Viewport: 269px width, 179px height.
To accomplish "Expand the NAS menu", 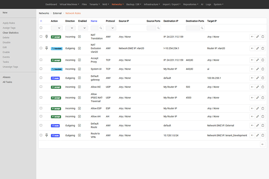I will [106, 4].
